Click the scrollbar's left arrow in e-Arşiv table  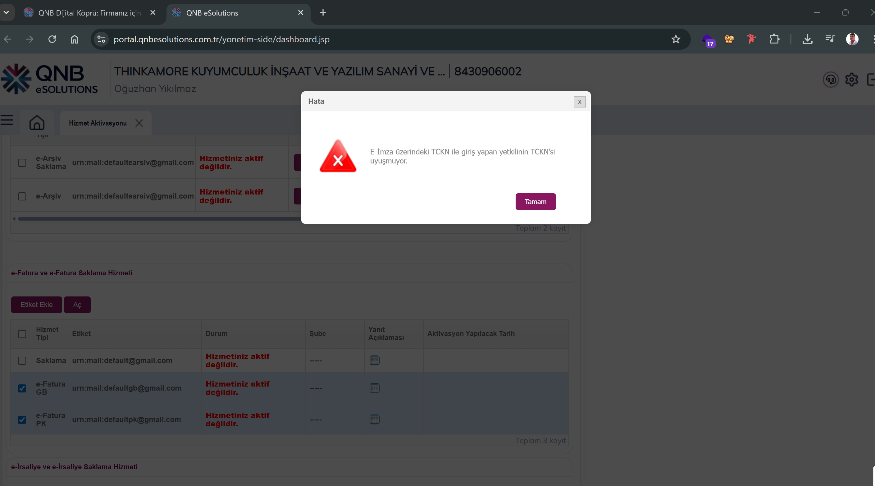[x=14, y=219]
